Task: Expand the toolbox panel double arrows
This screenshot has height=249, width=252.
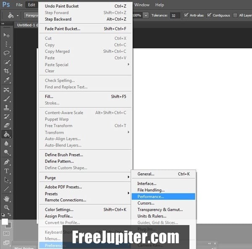Action: point(3,24)
